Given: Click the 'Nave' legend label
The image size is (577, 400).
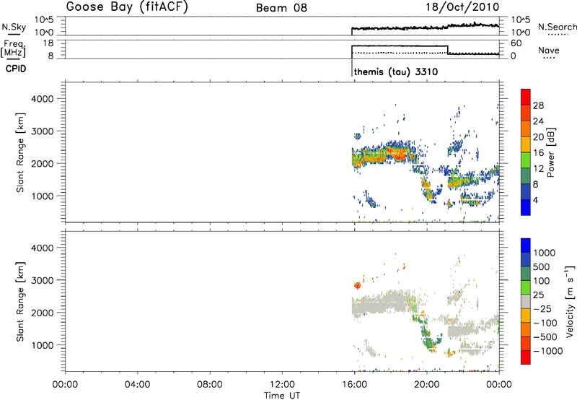Looking at the screenshot, I should click(549, 51).
